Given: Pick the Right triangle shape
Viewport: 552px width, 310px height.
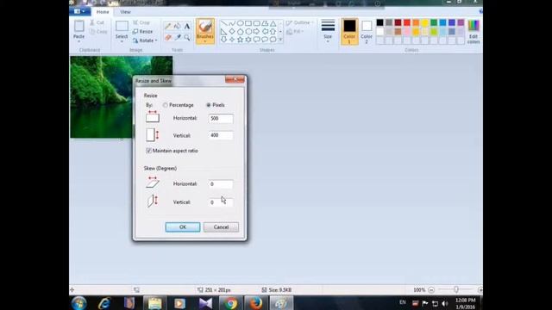Looking at the screenshot, I should click(x=223, y=31).
